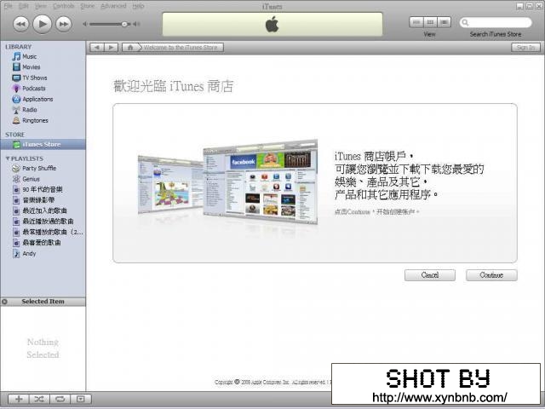
Task: Open the Applications library
Action: click(x=37, y=99)
